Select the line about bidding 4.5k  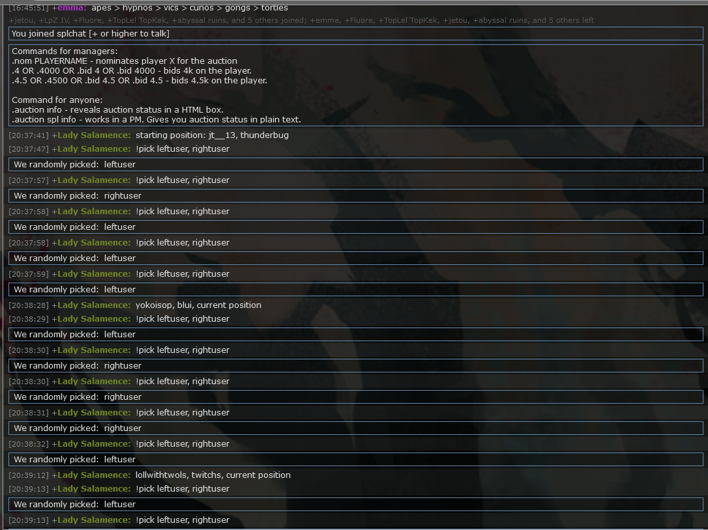click(139, 80)
